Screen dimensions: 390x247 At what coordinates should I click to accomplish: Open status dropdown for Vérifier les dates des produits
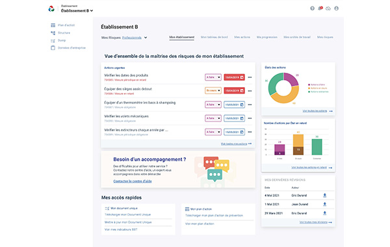213,77
